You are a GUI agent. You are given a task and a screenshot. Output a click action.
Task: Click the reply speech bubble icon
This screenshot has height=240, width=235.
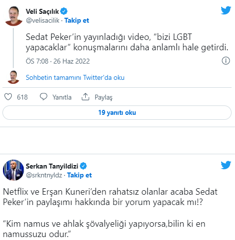[43, 97]
